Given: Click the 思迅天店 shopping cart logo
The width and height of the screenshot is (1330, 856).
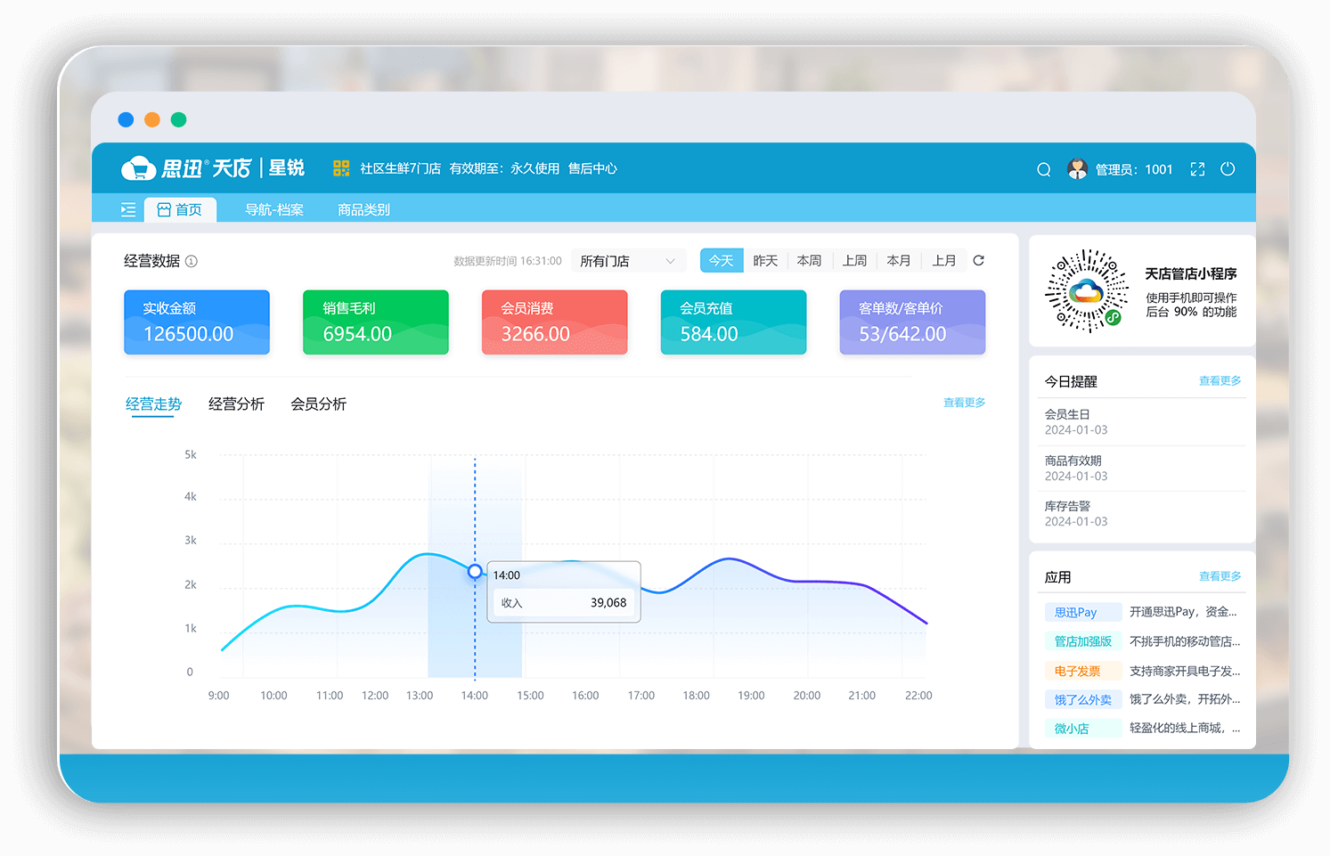Looking at the screenshot, I should tap(138, 167).
